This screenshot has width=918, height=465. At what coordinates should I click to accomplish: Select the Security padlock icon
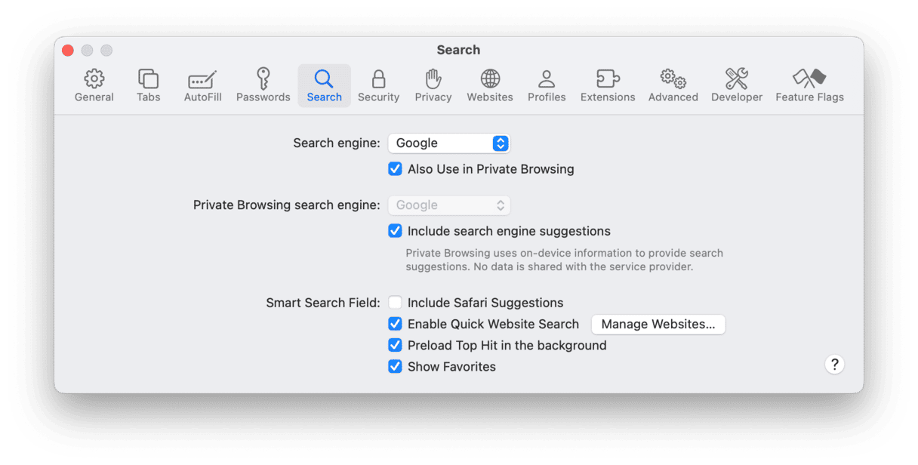[x=378, y=79]
